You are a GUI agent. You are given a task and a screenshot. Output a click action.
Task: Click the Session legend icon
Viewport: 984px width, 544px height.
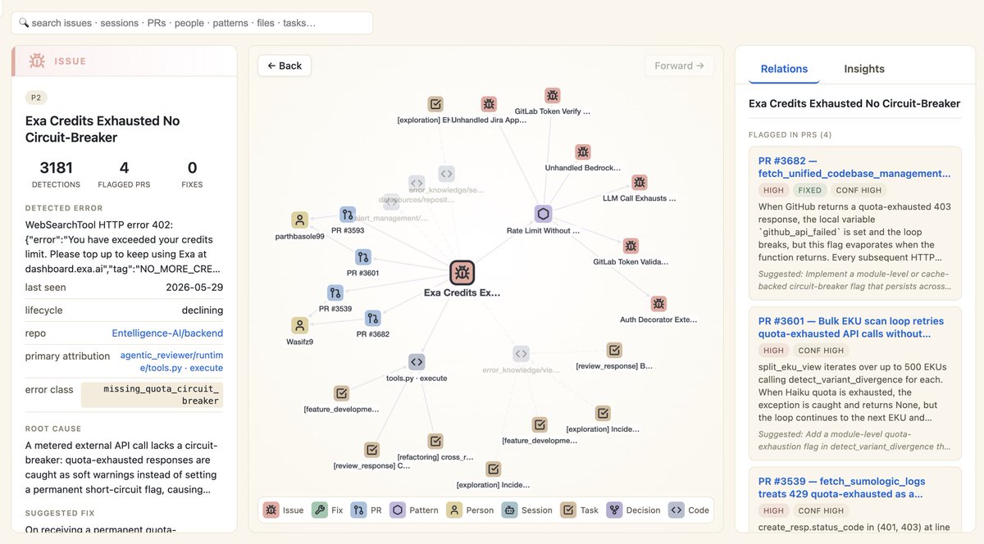[508, 510]
